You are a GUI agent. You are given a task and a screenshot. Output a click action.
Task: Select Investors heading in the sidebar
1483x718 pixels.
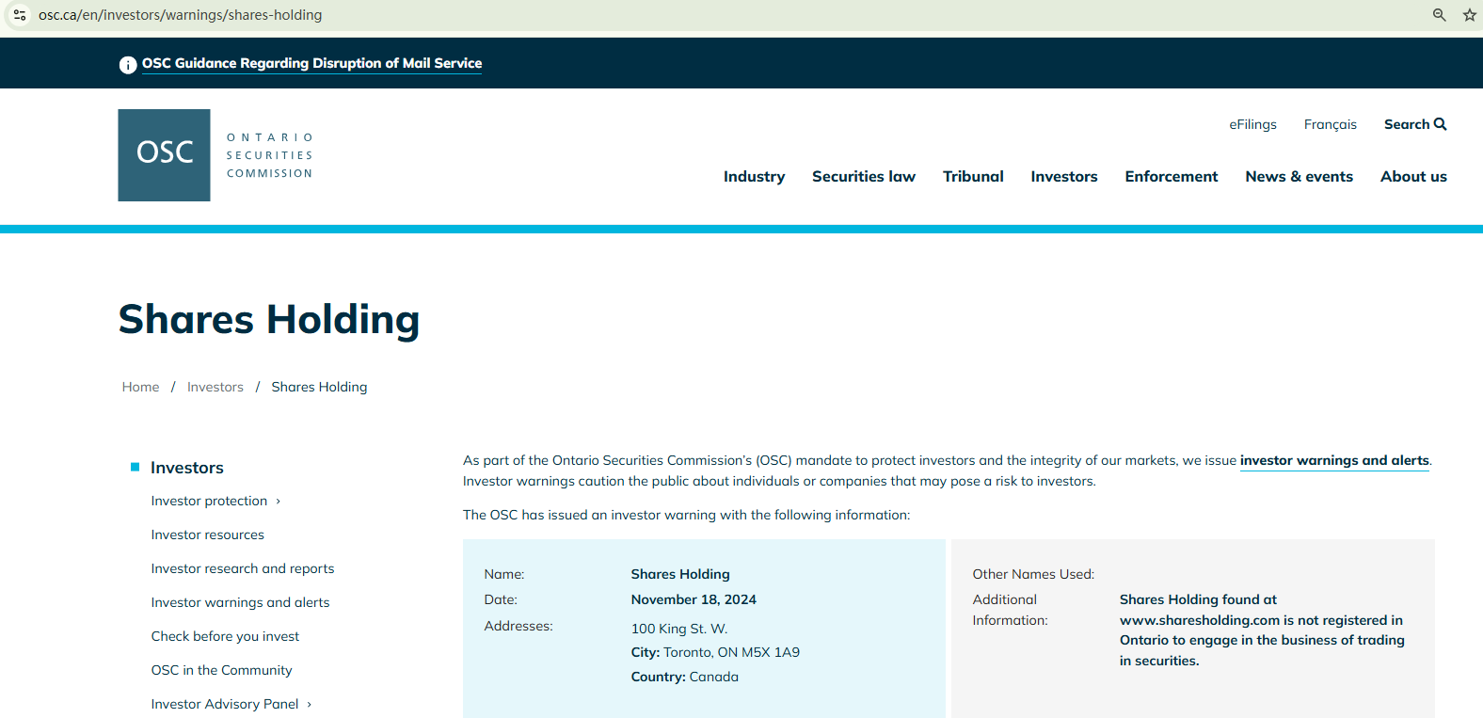tap(187, 468)
